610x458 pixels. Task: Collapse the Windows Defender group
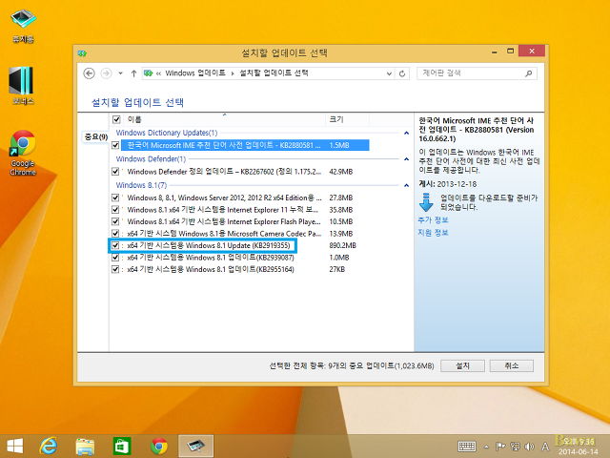406,159
